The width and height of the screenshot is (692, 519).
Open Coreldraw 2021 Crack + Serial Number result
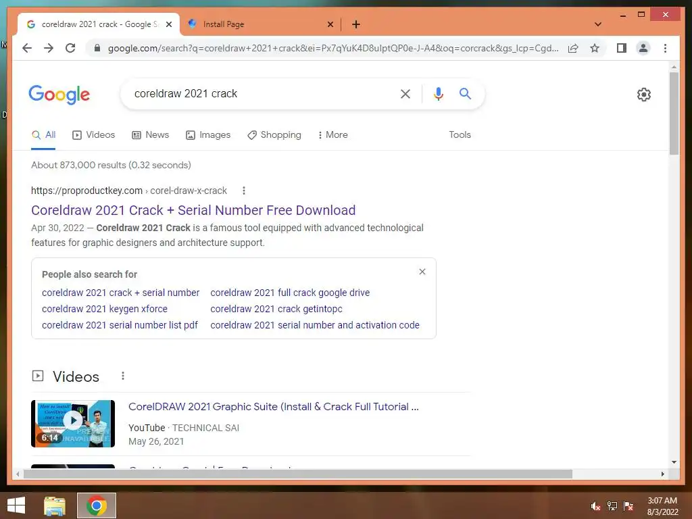(193, 210)
